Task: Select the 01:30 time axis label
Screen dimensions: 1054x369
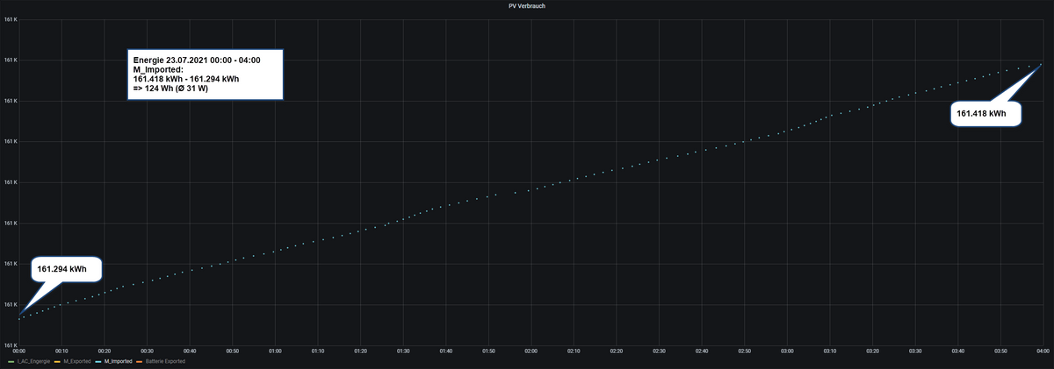Action: pyautogui.click(x=403, y=351)
